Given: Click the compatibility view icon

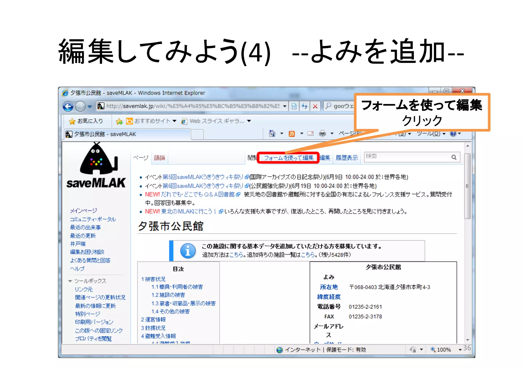Looking at the screenshot, I should tap(294, 106).
